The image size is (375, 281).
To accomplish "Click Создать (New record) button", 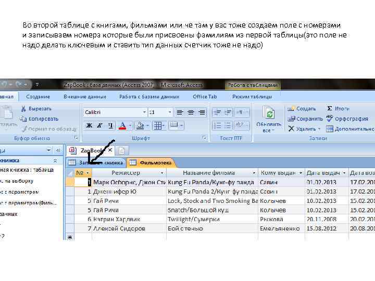I will [x=302, y=109].
